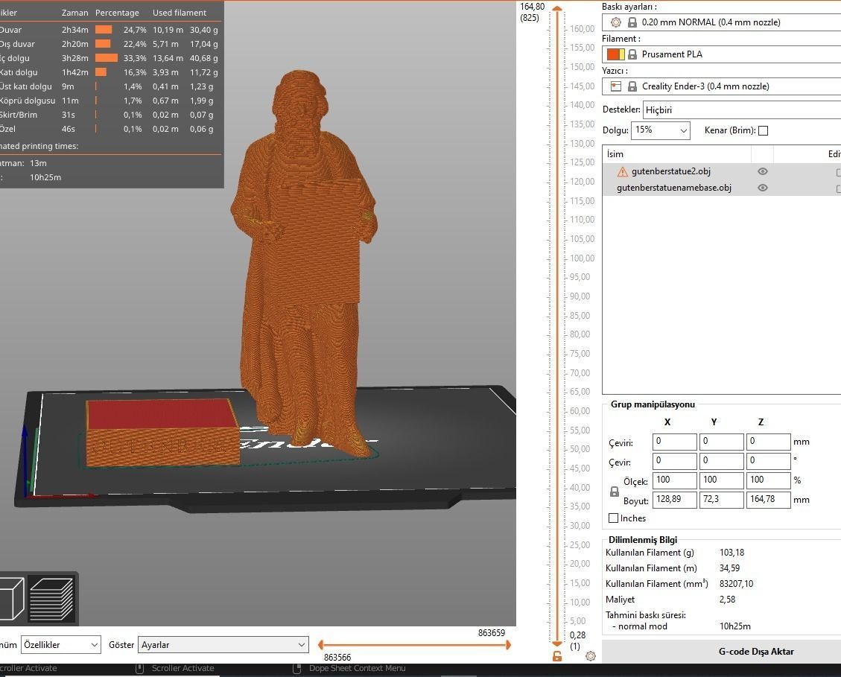This screenshot has width=841, height=677.
Task: Click the printer icon beside Creality Ender-3
Action: [616, 86]
